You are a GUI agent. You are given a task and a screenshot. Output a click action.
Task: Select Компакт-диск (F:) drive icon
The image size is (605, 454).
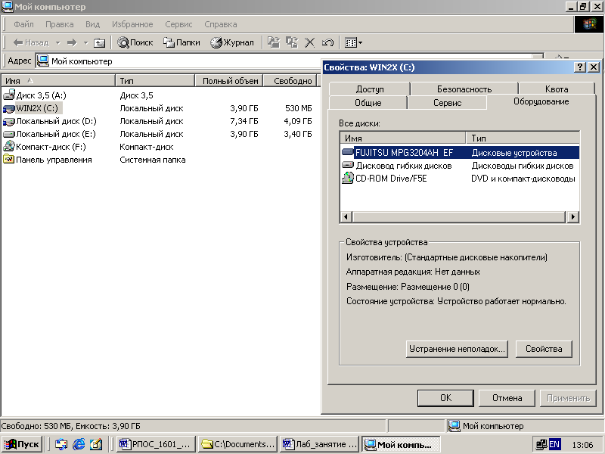[x=9, y=147]
